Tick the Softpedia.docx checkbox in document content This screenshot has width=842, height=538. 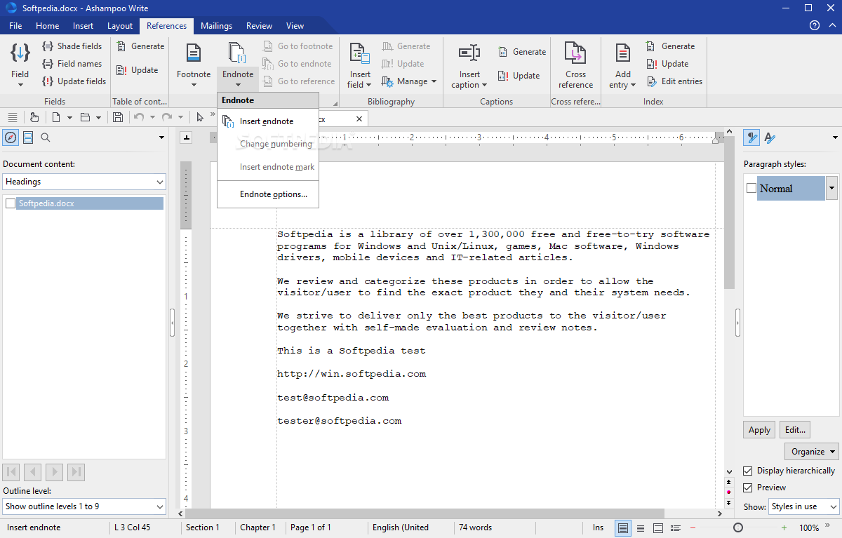click(10, 203)
